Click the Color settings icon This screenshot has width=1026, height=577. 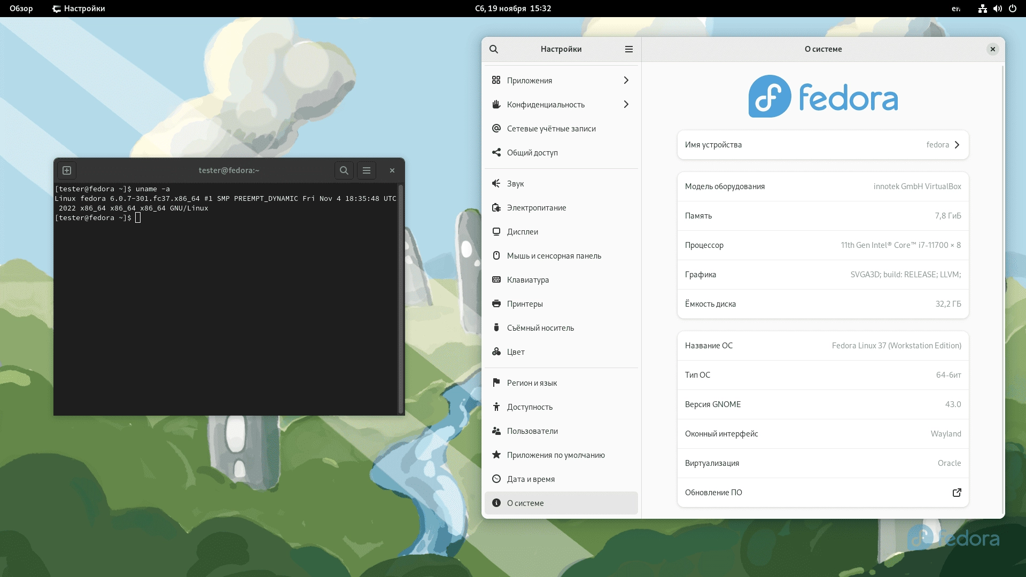496,352
